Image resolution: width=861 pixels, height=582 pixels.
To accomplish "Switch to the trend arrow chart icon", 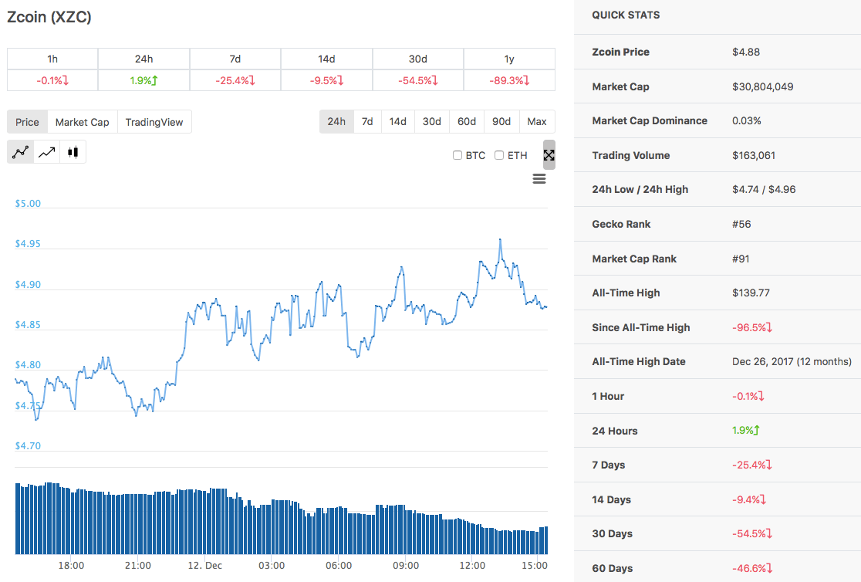I will pos(47,152).
